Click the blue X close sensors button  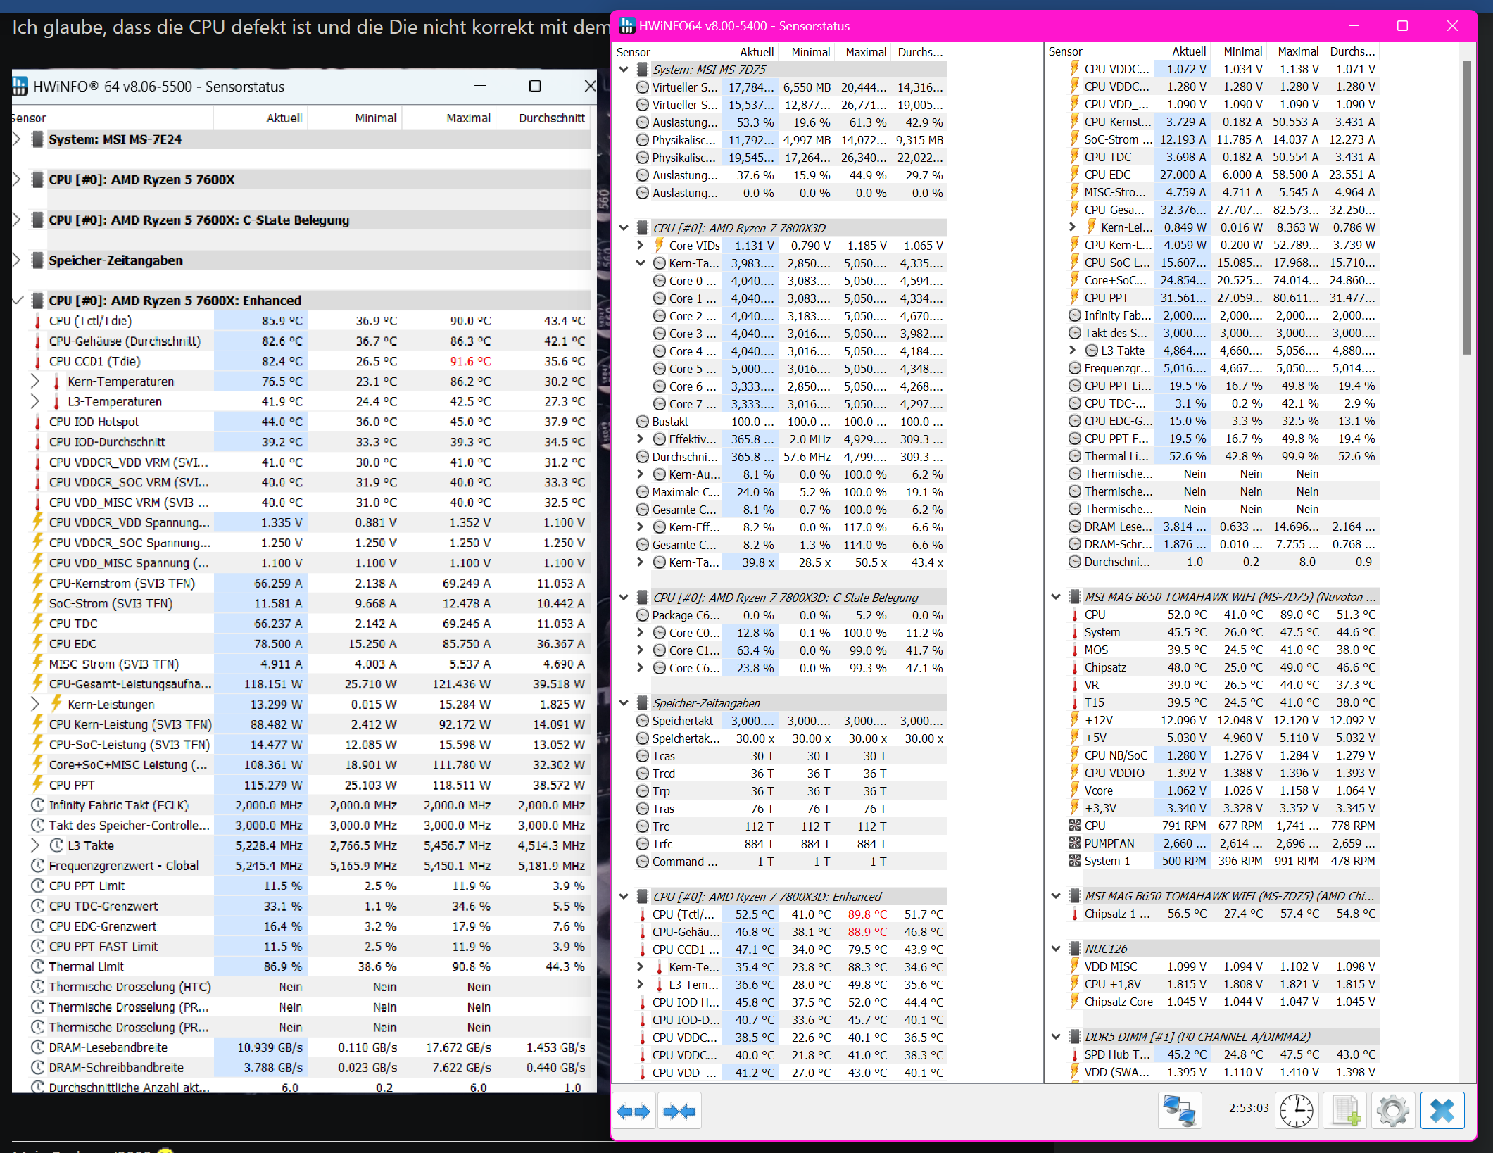click(x=1442, y=1111)
